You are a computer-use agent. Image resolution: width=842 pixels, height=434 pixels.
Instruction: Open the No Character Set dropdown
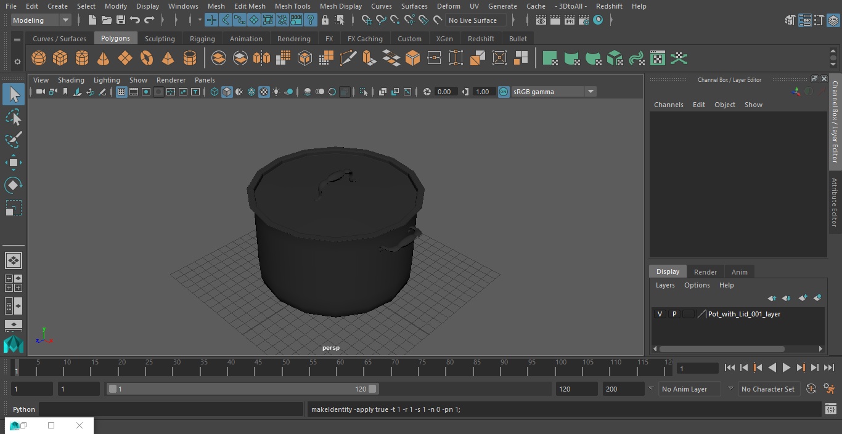[768, 389]
